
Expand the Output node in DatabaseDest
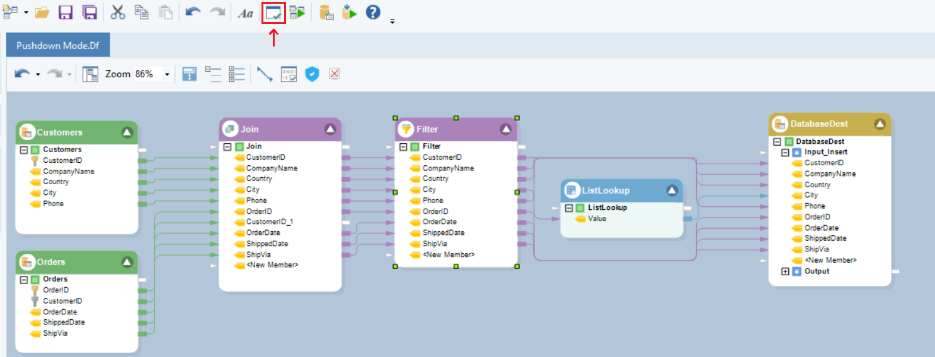tap(785, 272)
